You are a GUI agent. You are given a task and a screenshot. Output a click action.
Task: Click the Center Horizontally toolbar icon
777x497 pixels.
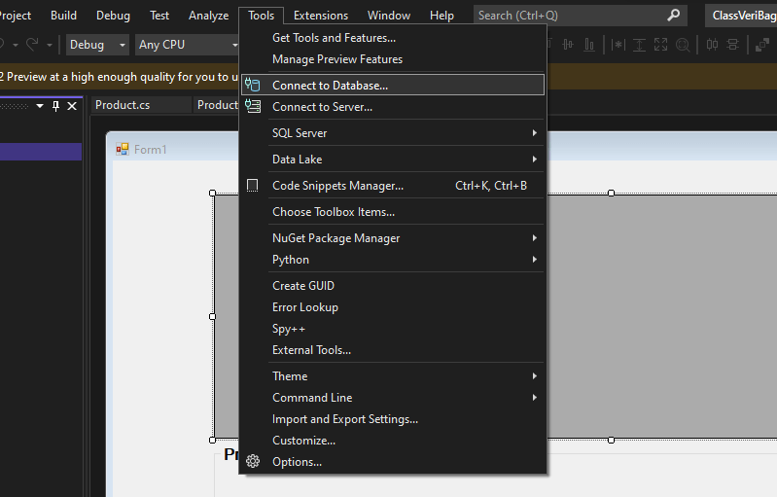tap(712, 45)
